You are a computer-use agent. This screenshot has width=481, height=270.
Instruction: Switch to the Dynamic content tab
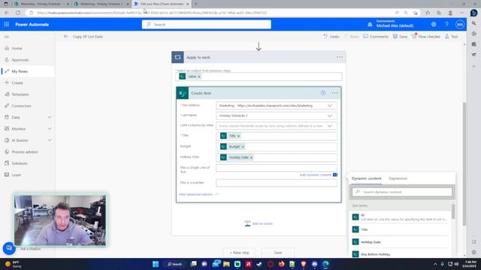coord(366,178)
